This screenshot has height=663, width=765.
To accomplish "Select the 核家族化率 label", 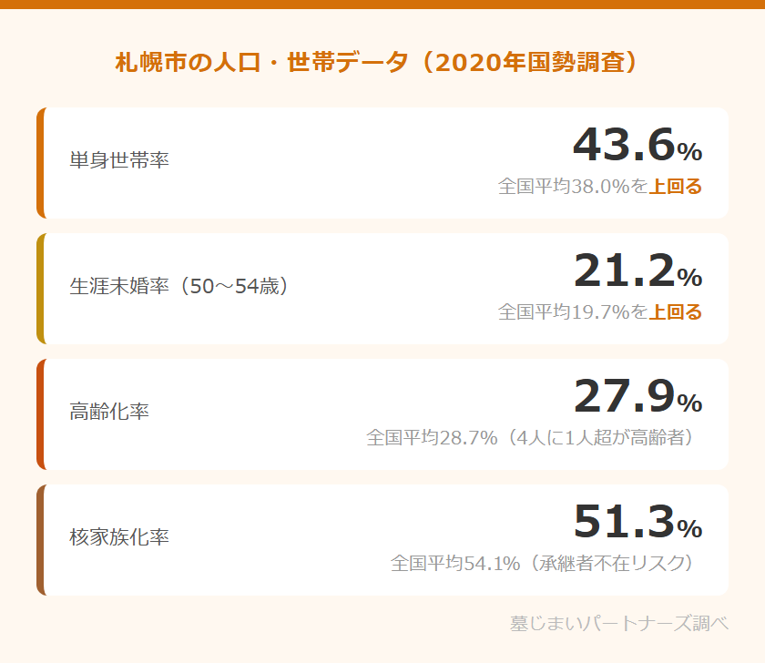I will (x=119, y=537).
